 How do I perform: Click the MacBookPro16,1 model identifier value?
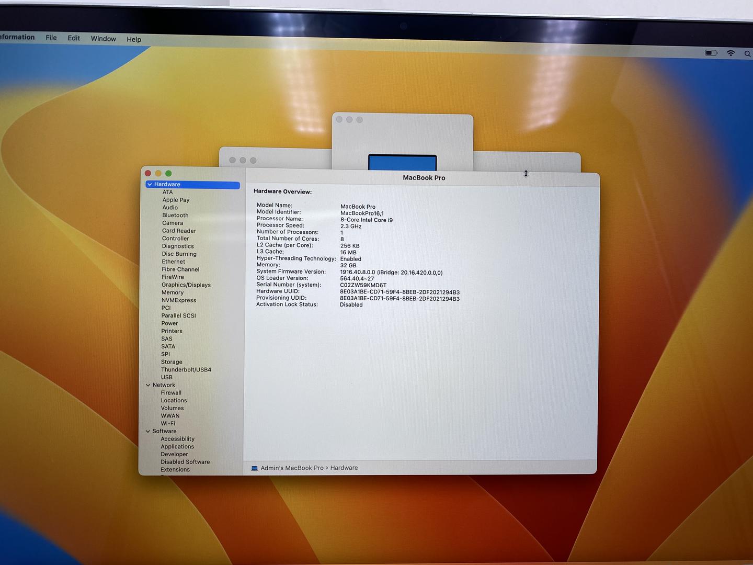tap(362, 213)
